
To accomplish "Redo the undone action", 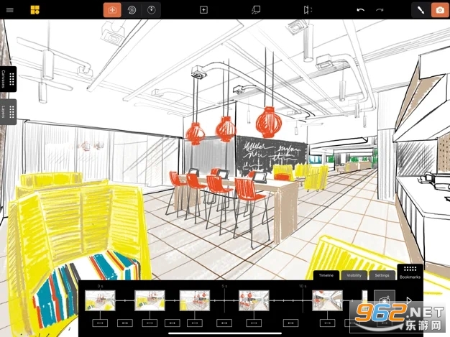I will [380, 10].
